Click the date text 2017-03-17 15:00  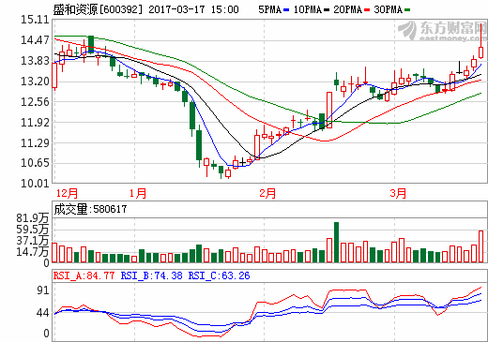click(193, 9)
